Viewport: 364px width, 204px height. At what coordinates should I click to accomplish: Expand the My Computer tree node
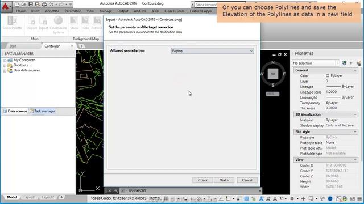click(5, 61)
